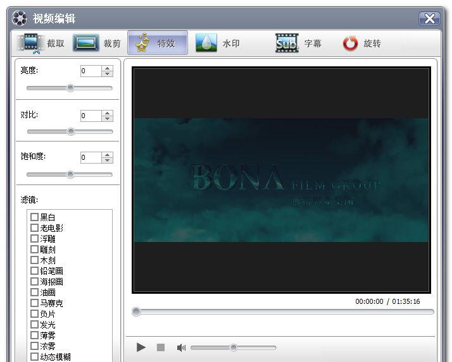Click the volume slider handle
This screenshot has height=362, width=452.
point(234,347)
